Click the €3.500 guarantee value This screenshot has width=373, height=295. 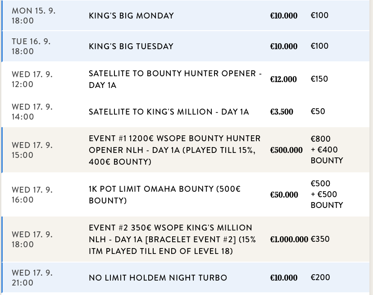(x=282, y=112)
